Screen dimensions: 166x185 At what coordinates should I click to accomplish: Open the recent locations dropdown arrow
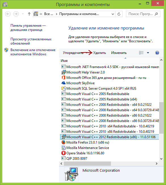pos(23,14)
